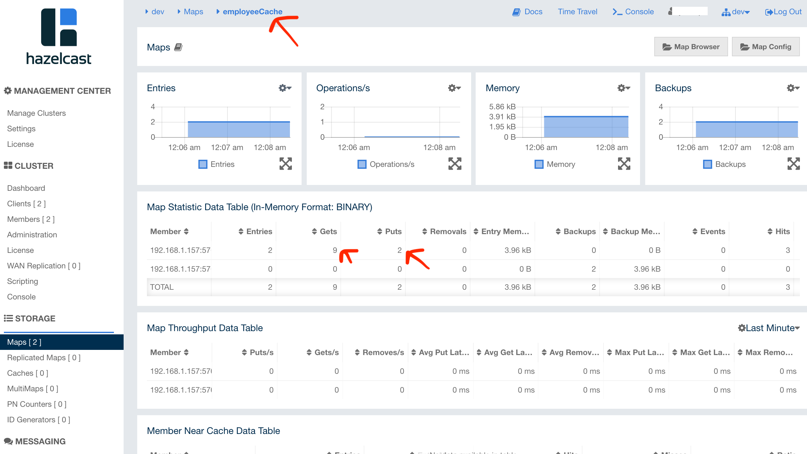Open the Scripting page
807x454 pixels.
pyautogui.click(x=23, y=281)
